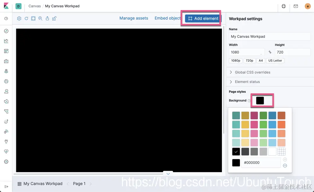Click the Background color swatch

pos(260,100)
